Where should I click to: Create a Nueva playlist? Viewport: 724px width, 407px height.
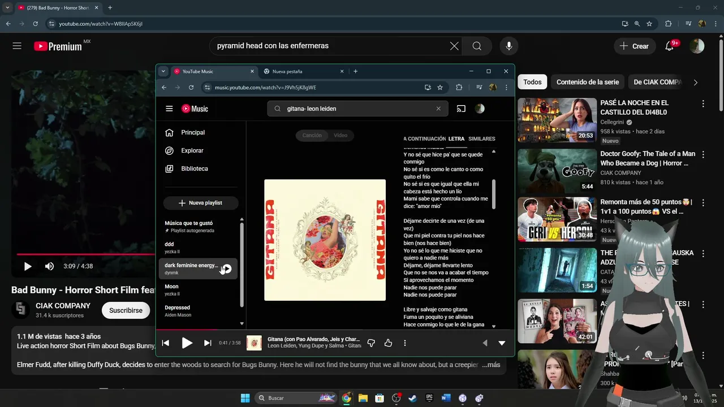coord(201,203)
